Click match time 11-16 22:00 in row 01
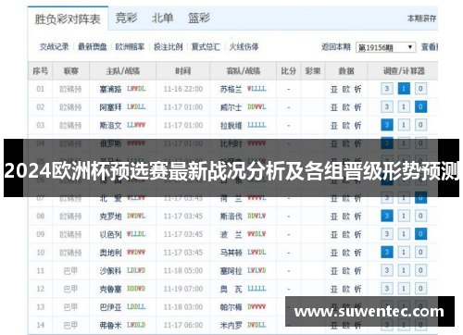 click(x=183, y=89)
